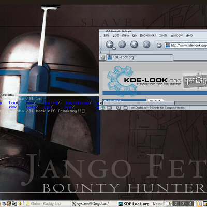Open the URL history dropdown beside address bar
The height and width of the screenshot is (207, 207).
(x=159, y=45)
